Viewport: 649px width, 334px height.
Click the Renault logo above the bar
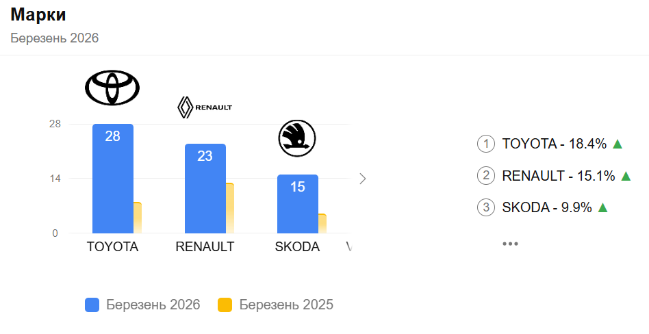(x=205, y=107)
